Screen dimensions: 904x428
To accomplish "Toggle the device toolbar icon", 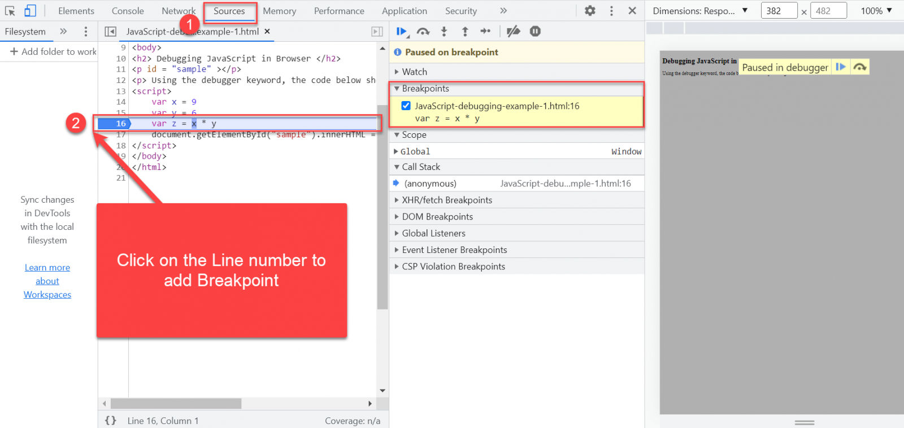I will pos(30,11).
